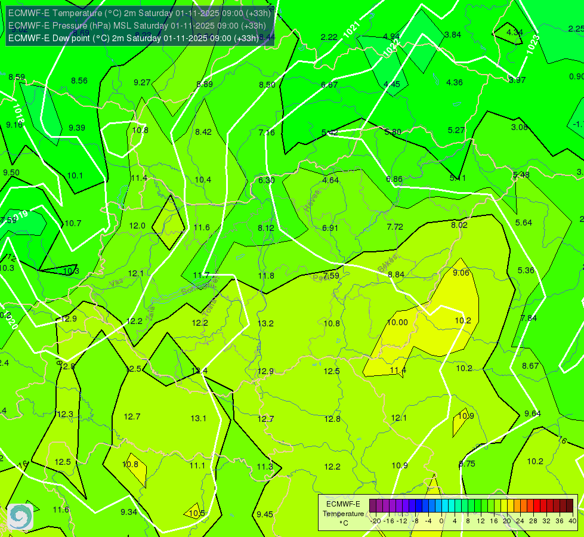
Task: Click the '13.2' temperature value
Action: 265,323
